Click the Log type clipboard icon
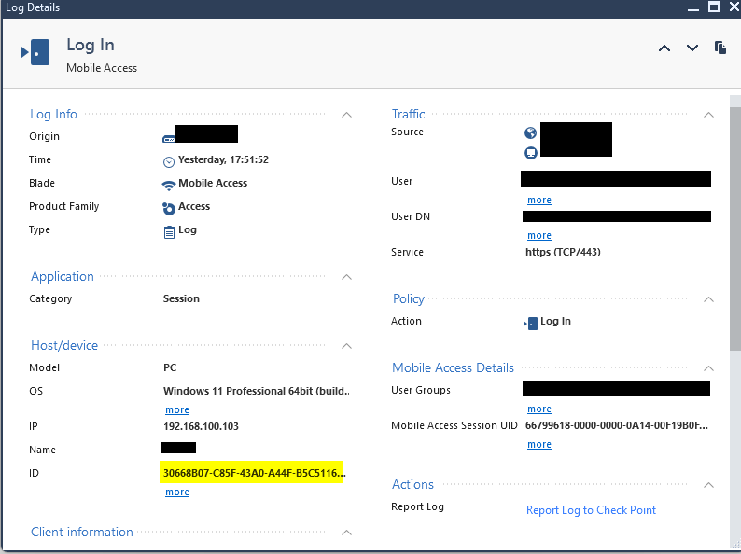 pyautogui.click(x=169, y=230)
